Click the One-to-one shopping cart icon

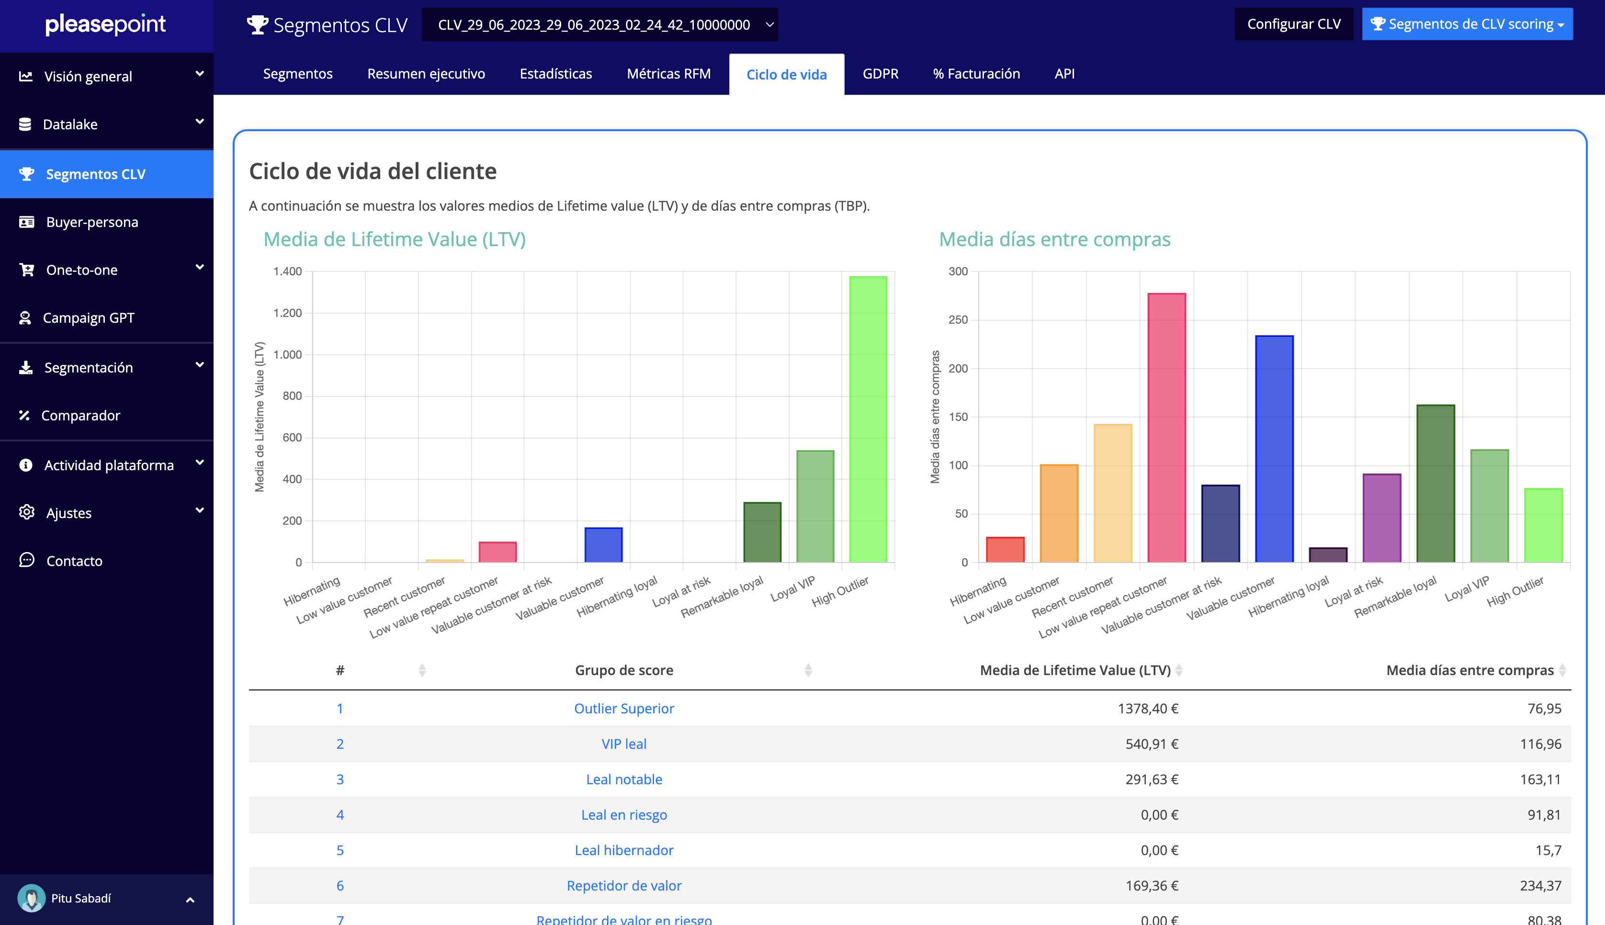26,270
